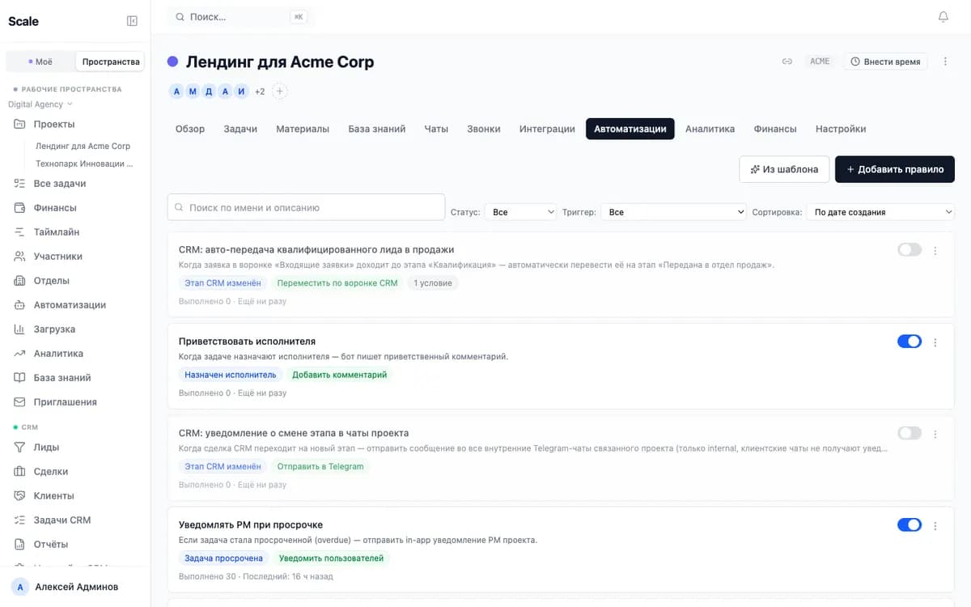The height and width of the screenshot is (607, 971).
Task: Open the Чаты tab
Action: 436,129
